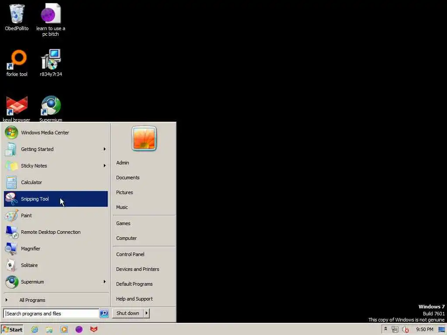Click the network tray icon
This screenshot has height=335, width=447.
coord(395,330)
